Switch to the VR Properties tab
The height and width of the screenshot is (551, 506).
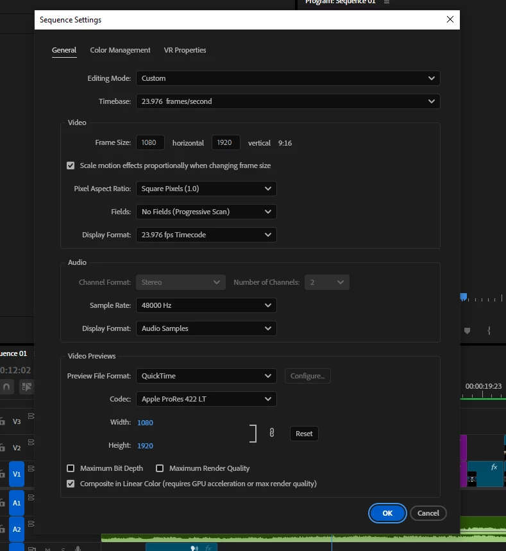[185, 50]
